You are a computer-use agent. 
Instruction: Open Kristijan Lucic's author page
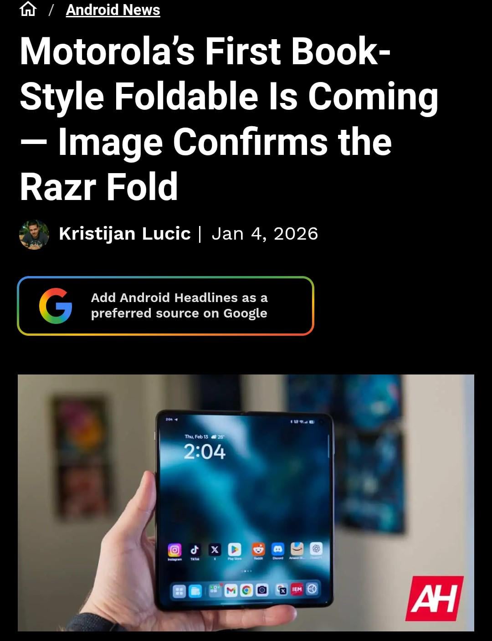(x=124, y=234)
